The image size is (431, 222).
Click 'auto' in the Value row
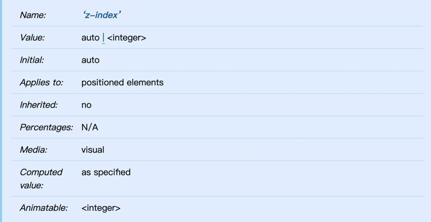pyautogui.click(x=90, y=37)
